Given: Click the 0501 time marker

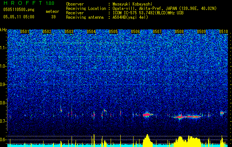Looking at the screenshot, I should pos(25,32).
